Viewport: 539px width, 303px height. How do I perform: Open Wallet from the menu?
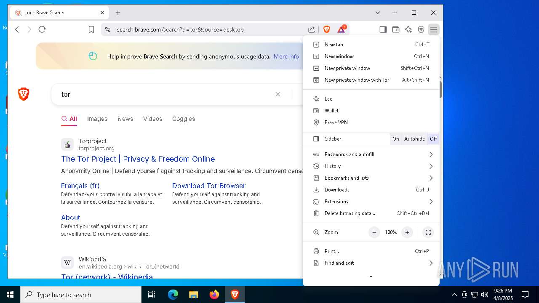pyautogui.click(x=371, y=111)
